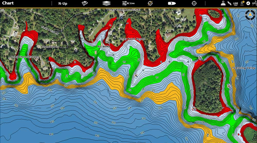257x143 pixels.
Task: Open the Chart view title menu
Action: pyautogui.click(x=8, y=3)
